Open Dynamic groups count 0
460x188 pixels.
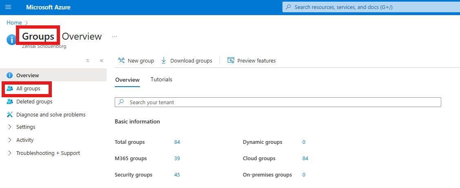304,142
